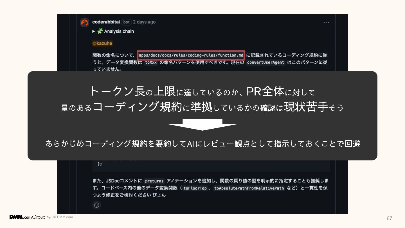Click the puzzle piece Analysis chain icon
The height and width of the screenshot is (228, 405).
[x=100, y=31]
